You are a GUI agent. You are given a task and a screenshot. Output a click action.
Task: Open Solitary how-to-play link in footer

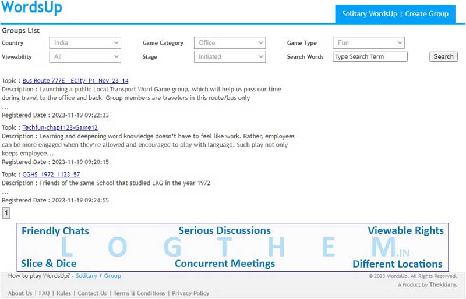(86, 276)
